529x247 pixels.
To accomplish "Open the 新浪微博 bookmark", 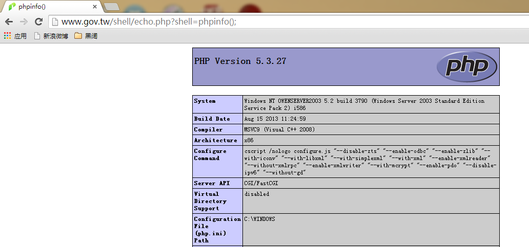I will pos(51,36).
